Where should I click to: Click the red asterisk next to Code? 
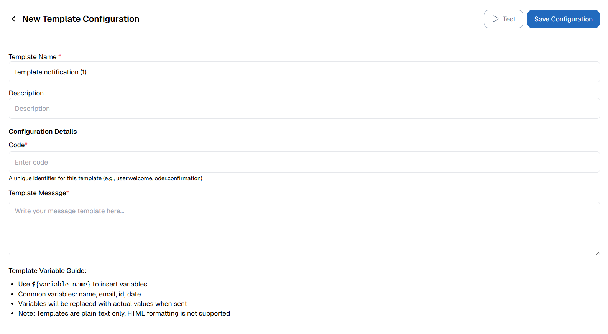click(x=26, y=144)
